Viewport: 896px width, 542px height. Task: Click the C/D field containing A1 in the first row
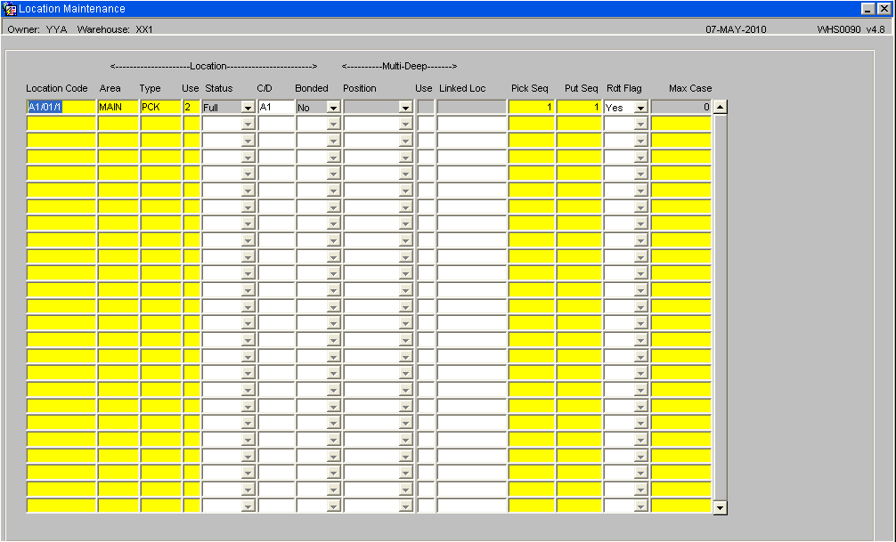pos(276,107)
